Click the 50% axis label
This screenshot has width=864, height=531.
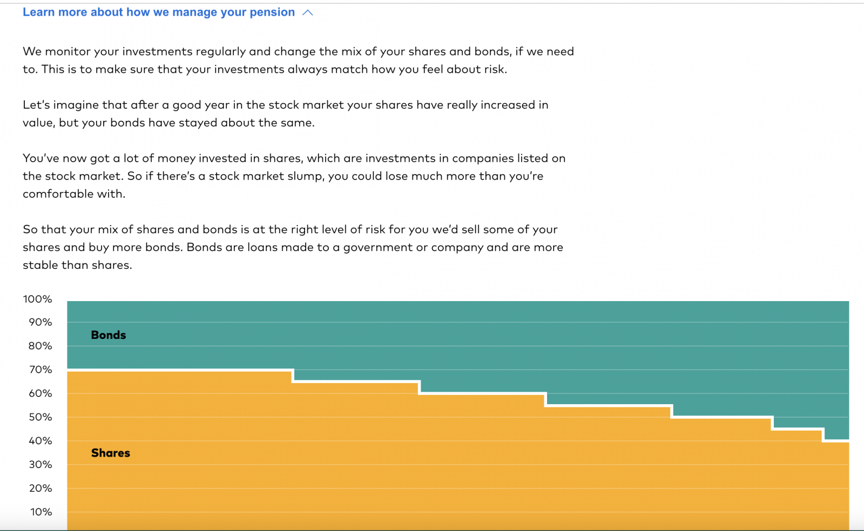pos(40,417)
